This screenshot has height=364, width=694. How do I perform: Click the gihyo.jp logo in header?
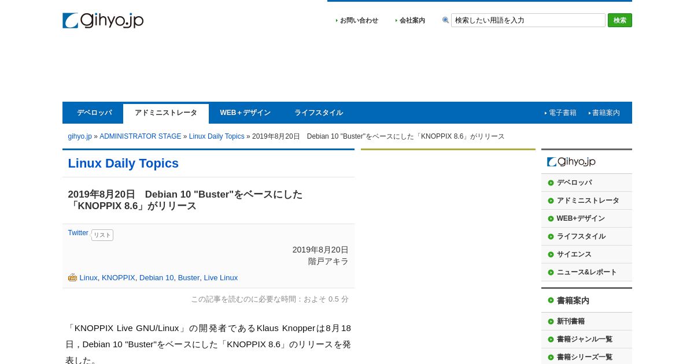click(x=103, y=20)
